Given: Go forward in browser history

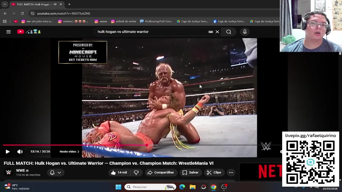Looking at the screenshot, I should (x=14, y=13).
